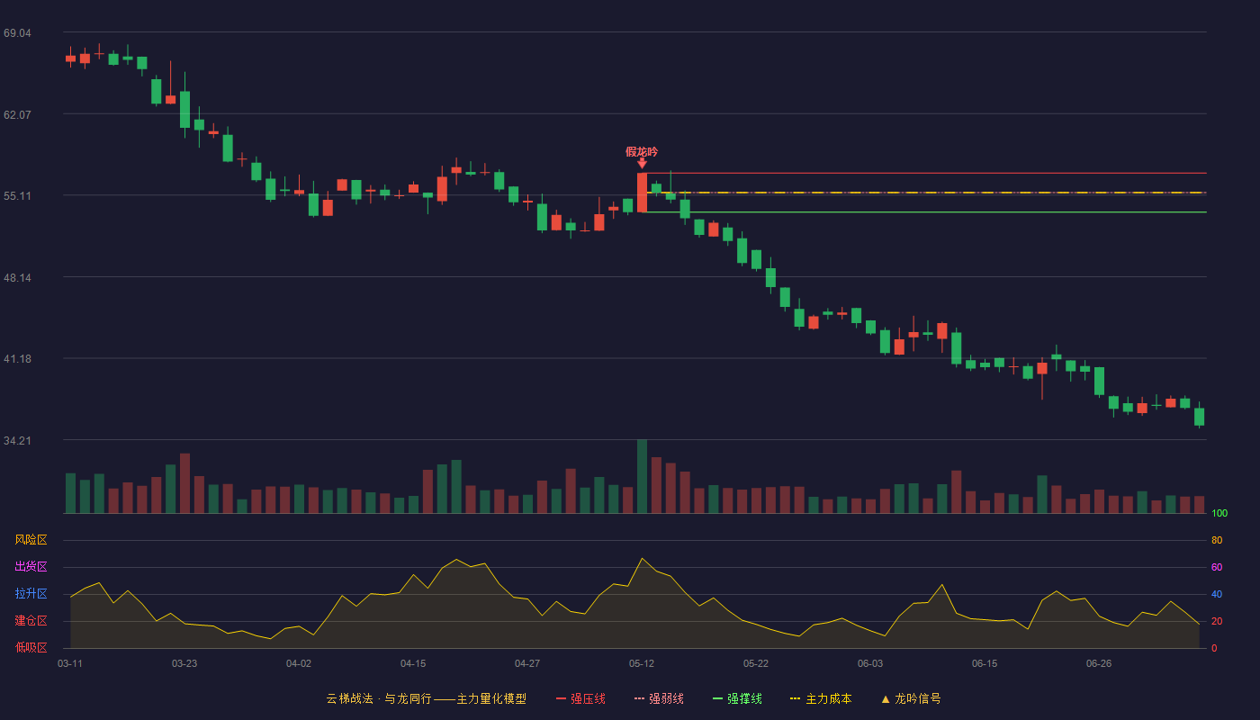Screen dimensions: 1260x720
Task: Select the 低吸区 zone label
Action: click(31, 647)
